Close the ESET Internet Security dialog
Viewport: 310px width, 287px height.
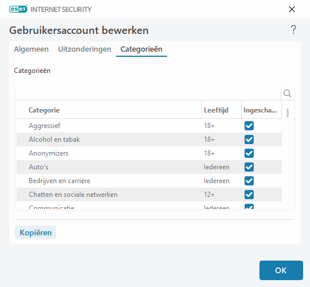tap(292, 9)
